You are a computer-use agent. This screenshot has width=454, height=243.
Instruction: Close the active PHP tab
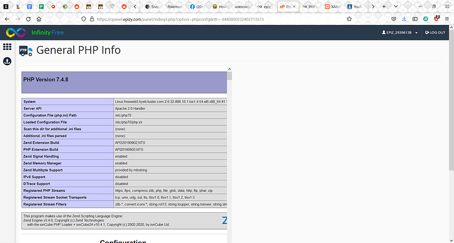coord(294,7)
